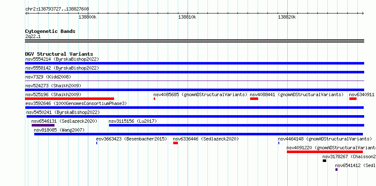The width and height of the screenshot is (376, 186).
Task: Open the nsv7329 (Kidd2008) label
Action: (x=48, y=77)
